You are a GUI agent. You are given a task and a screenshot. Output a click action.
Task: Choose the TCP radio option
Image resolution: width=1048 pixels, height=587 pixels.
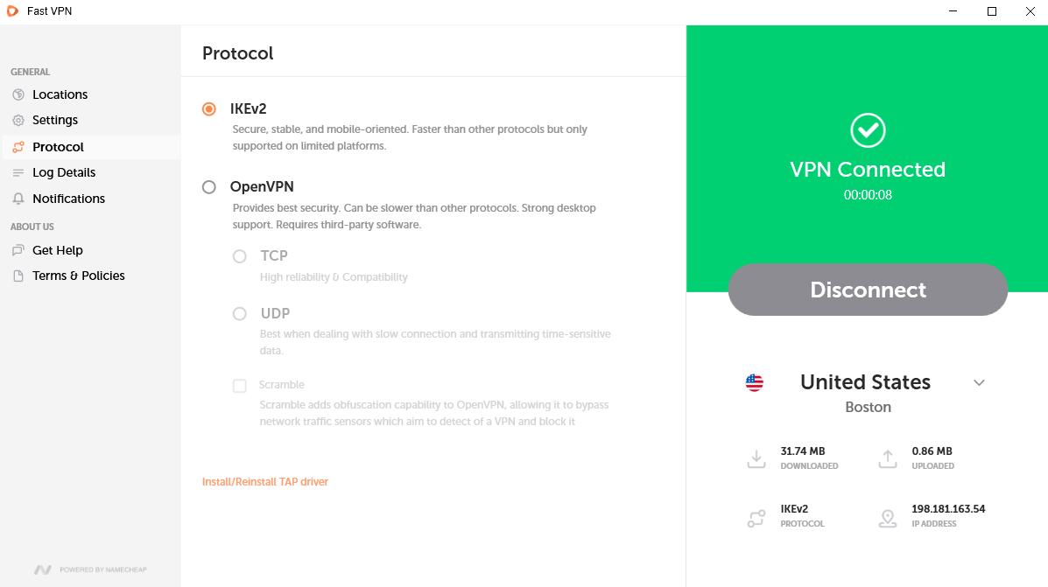point(240,256)
